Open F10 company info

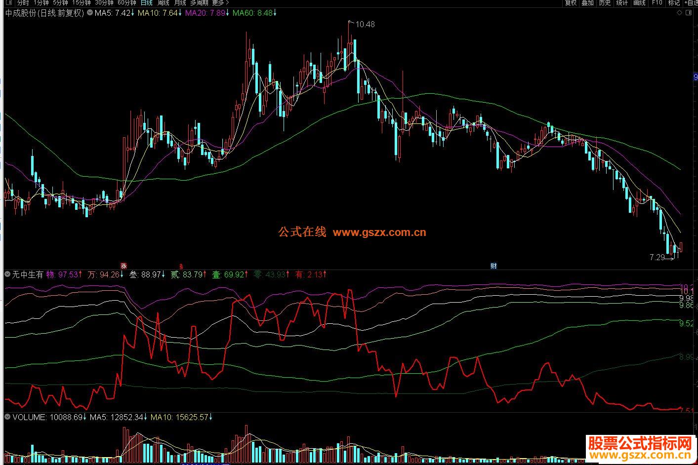pyautogui.click(x=657, y=3)
